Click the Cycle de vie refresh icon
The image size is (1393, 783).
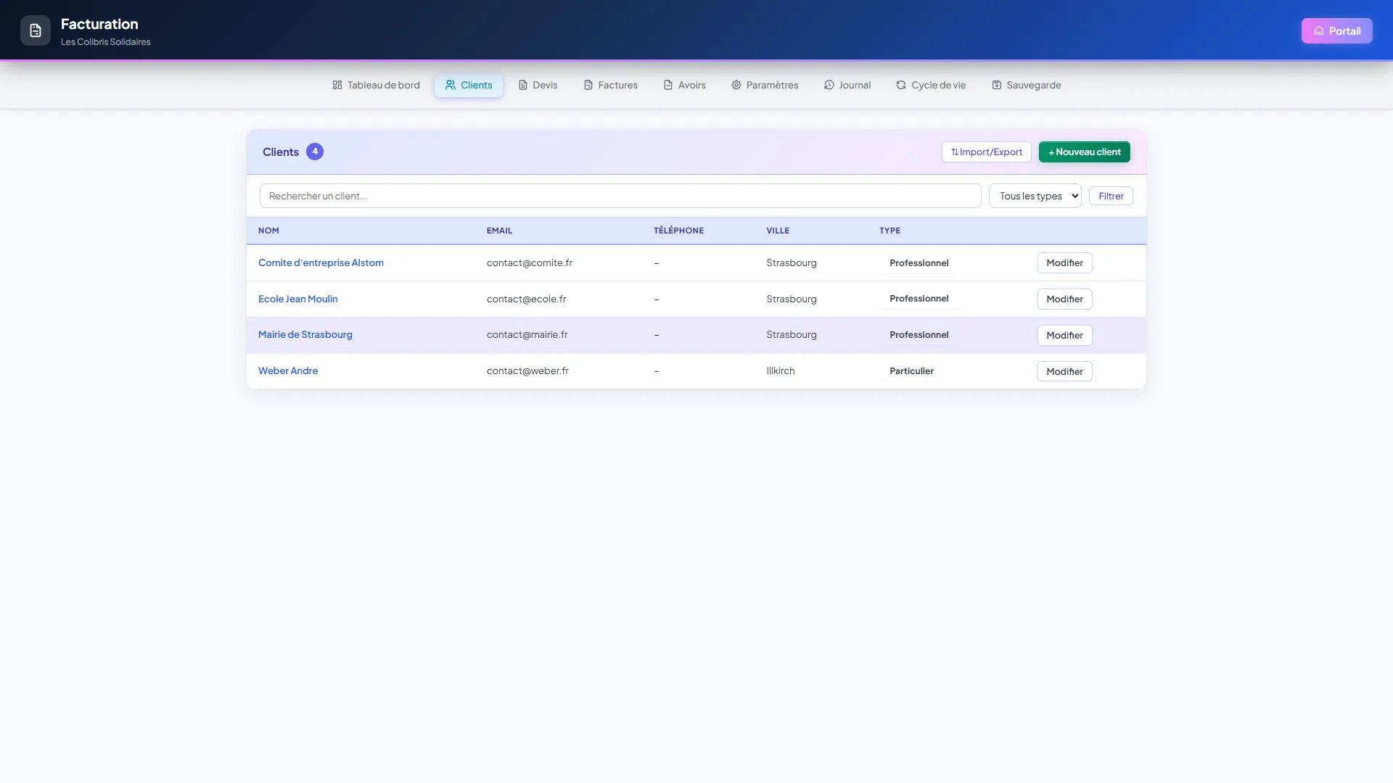(901, 85)
